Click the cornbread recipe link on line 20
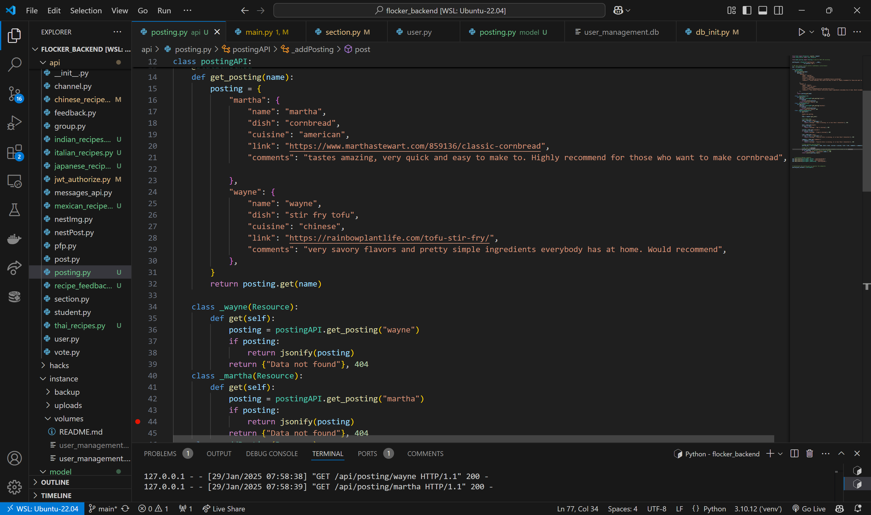This screenshot has height=515, width=871. pyautogui.click(x=414, y=146)
